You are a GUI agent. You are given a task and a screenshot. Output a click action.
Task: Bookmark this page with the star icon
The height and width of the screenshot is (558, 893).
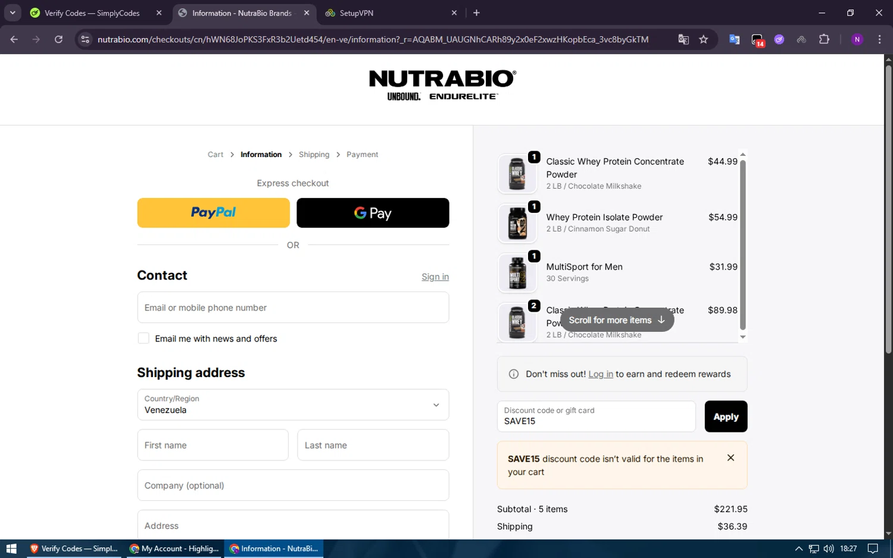(704, 39)
